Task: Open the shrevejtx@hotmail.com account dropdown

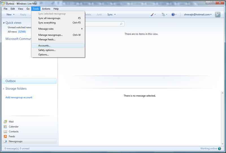Action: [x=197, y=15]
